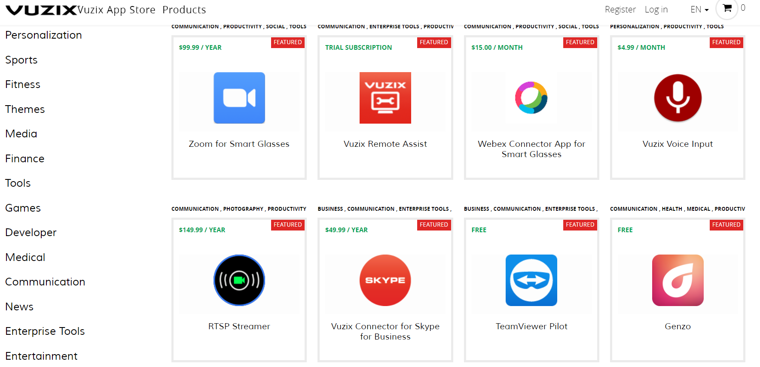Click the Genzo title

coord(678,326)
